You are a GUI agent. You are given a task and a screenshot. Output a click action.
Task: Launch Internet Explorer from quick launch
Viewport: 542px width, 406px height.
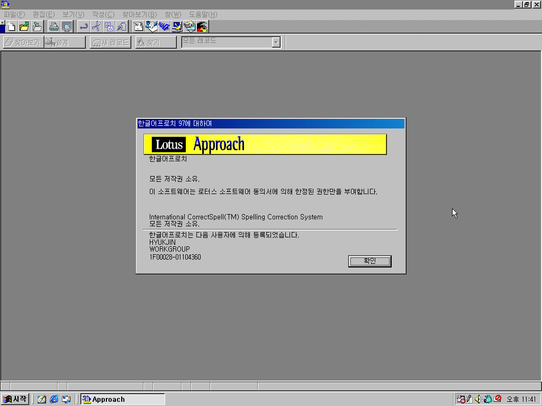[x=54, y=399]
